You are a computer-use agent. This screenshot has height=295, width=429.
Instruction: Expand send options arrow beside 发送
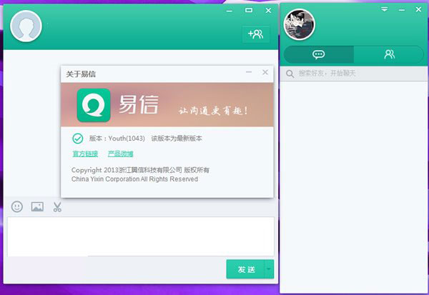click(x=269, y=269)
